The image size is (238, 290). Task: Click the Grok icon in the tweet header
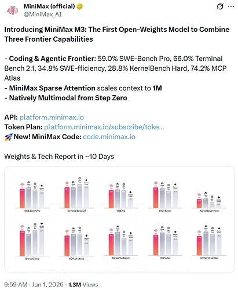pos(220,6)
